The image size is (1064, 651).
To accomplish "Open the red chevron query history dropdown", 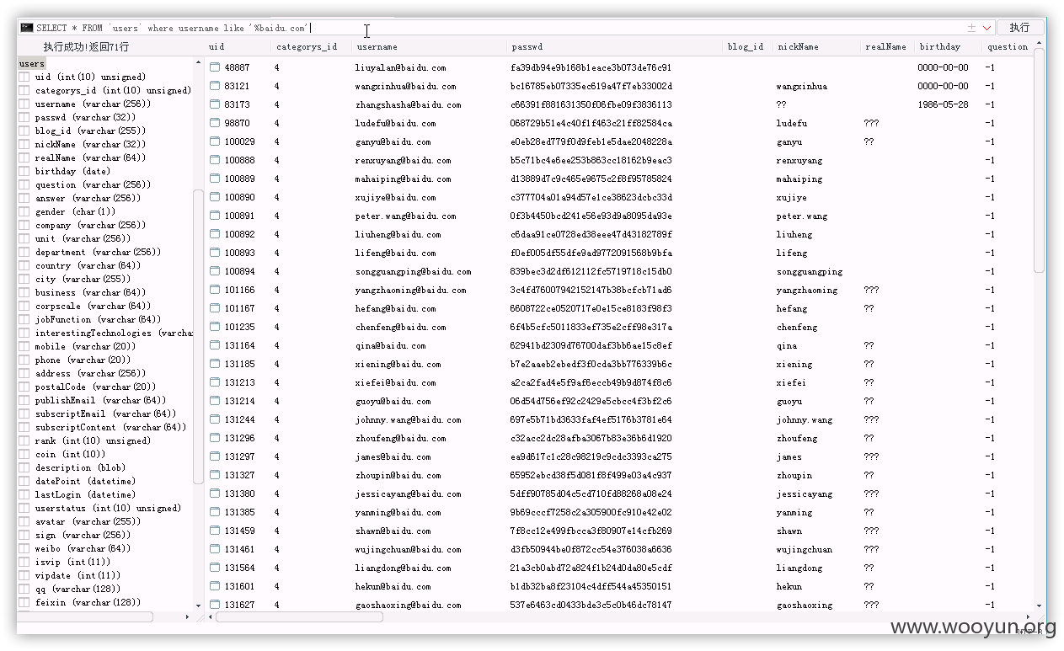I will [986, 28].
